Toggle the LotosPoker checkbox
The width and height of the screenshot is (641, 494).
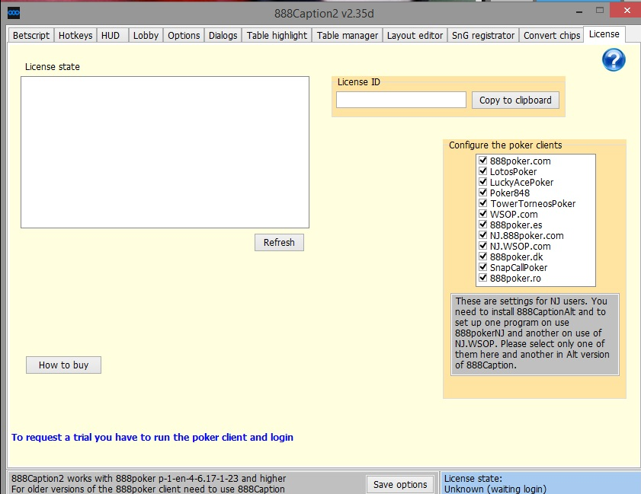482,171
